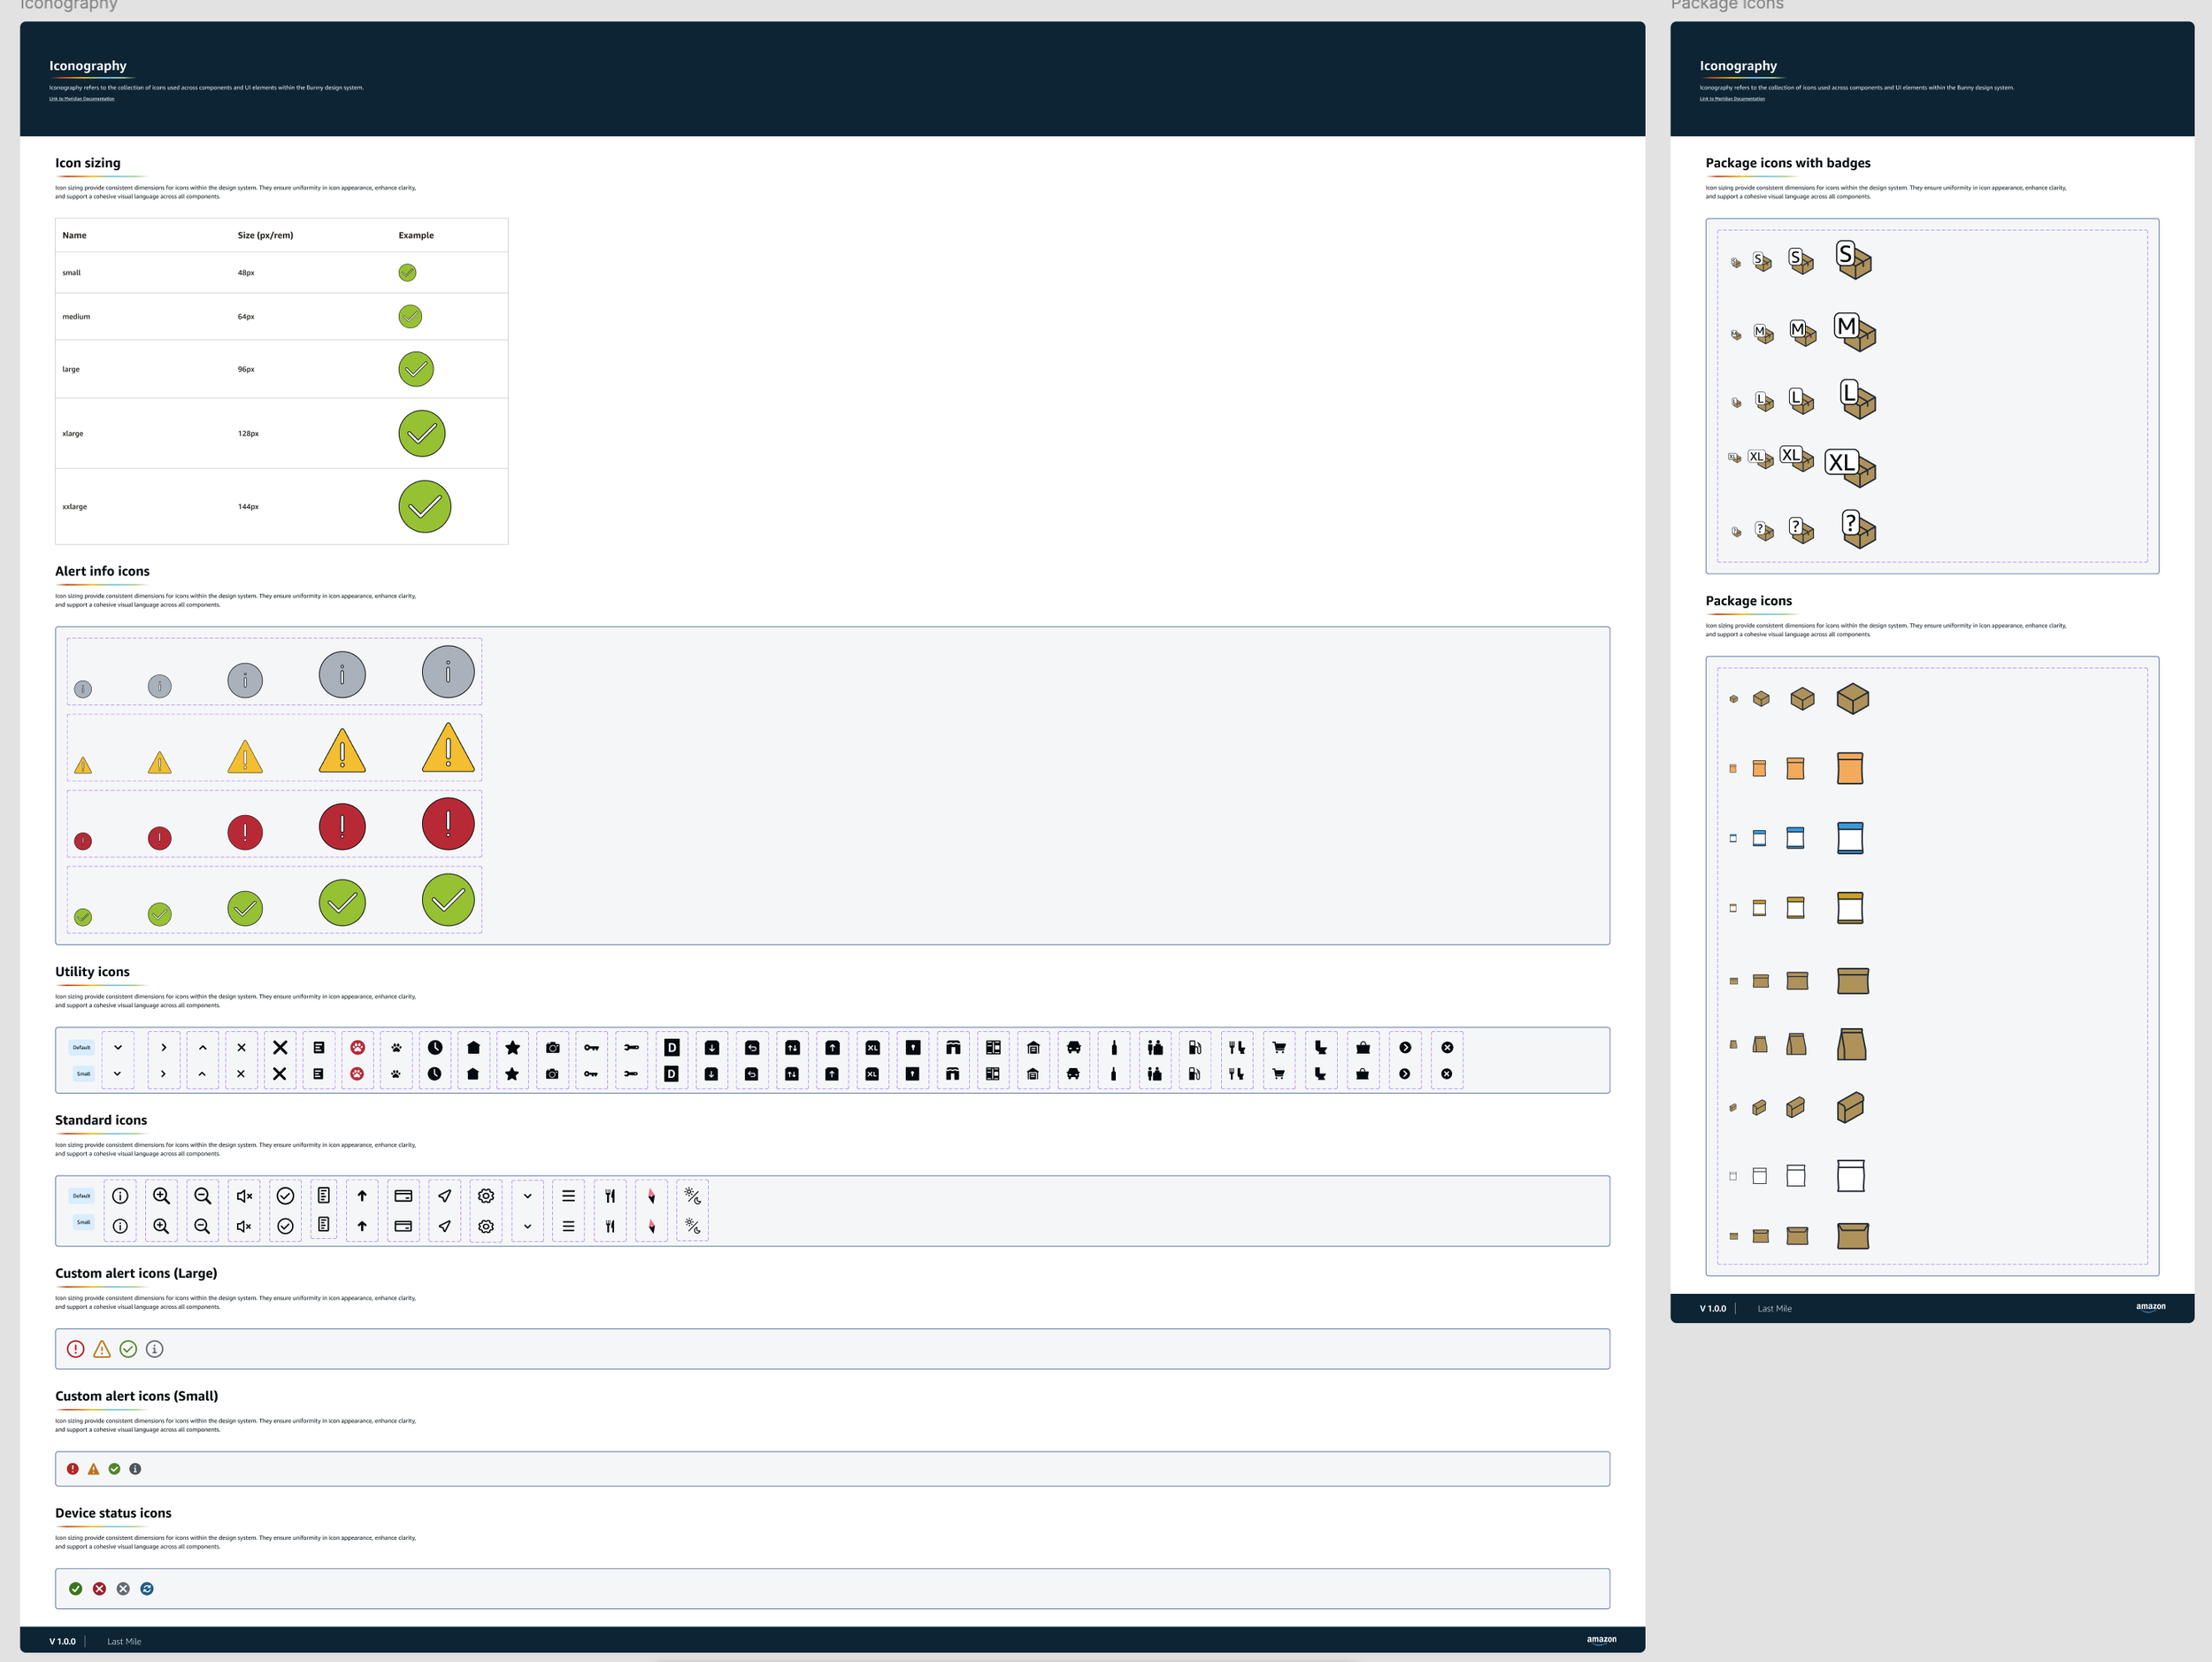2212x1662 pixels.
Task: Click the largest question-mark badge package icon
Action: click(1858, 529)
